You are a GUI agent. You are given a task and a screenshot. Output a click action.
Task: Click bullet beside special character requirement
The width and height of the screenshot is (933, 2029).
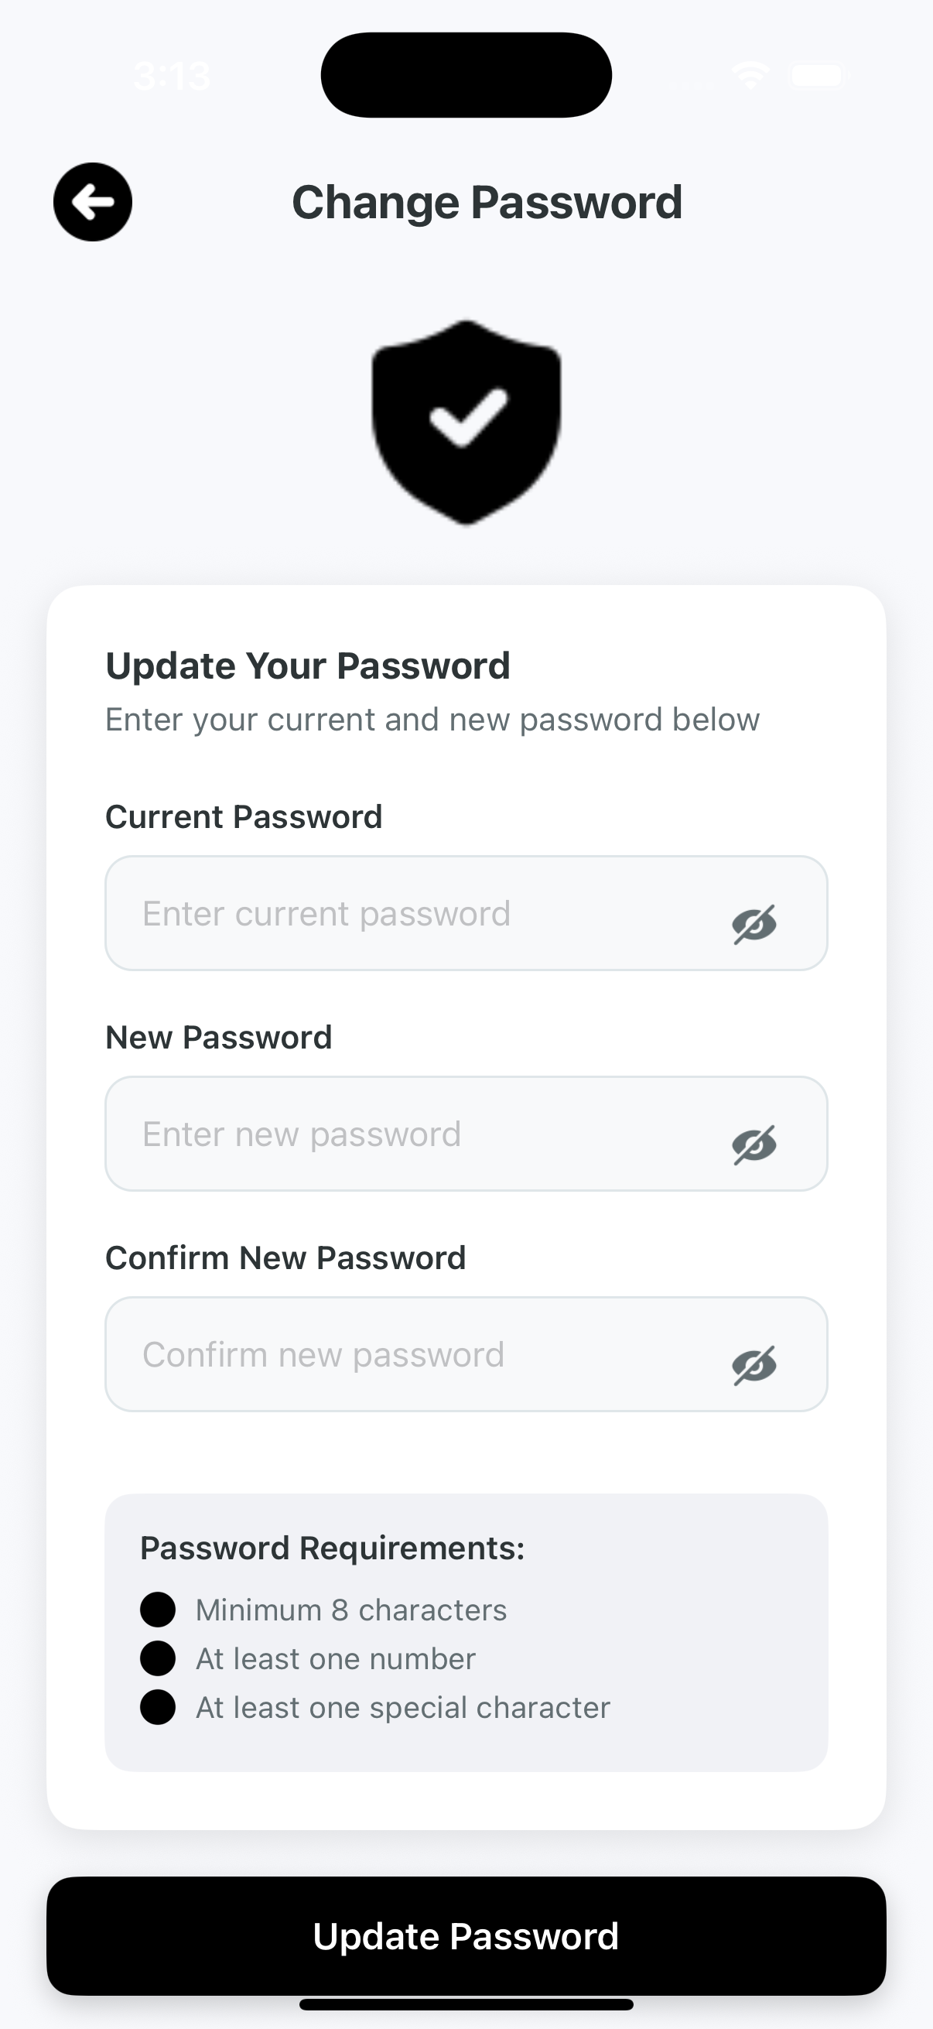[158, 1707]
